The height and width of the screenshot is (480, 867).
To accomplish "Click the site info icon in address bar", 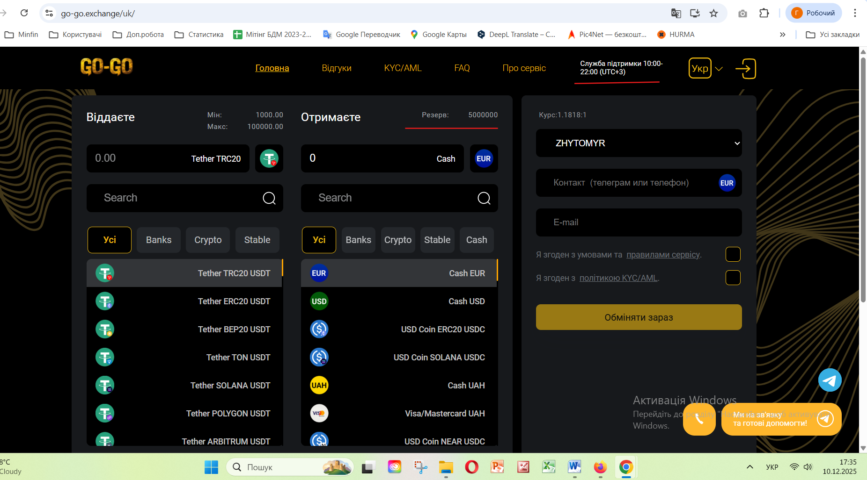I will (x=49, y=13).
